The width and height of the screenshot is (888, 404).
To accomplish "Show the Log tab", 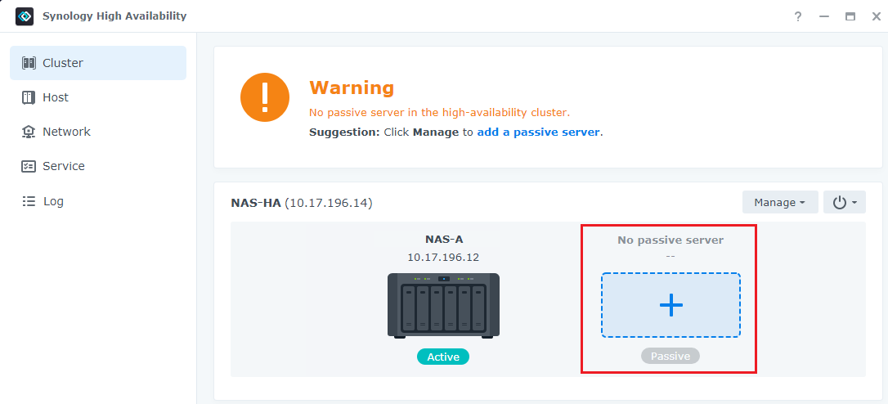I will pos(53,201).
